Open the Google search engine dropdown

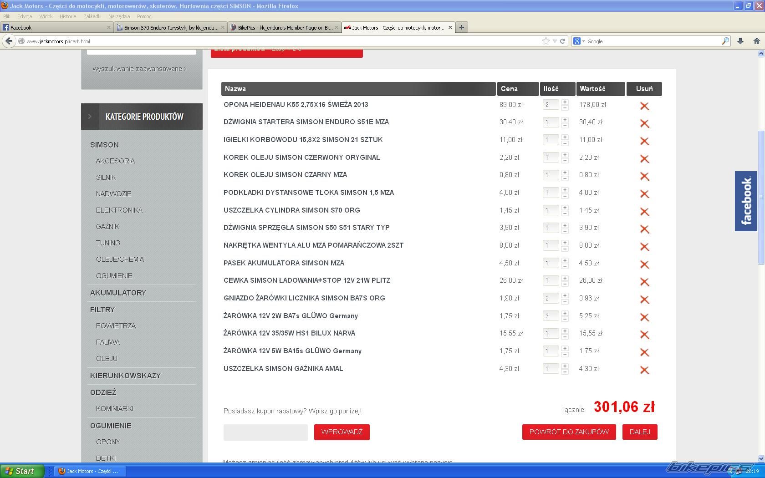tap(579, 41)
